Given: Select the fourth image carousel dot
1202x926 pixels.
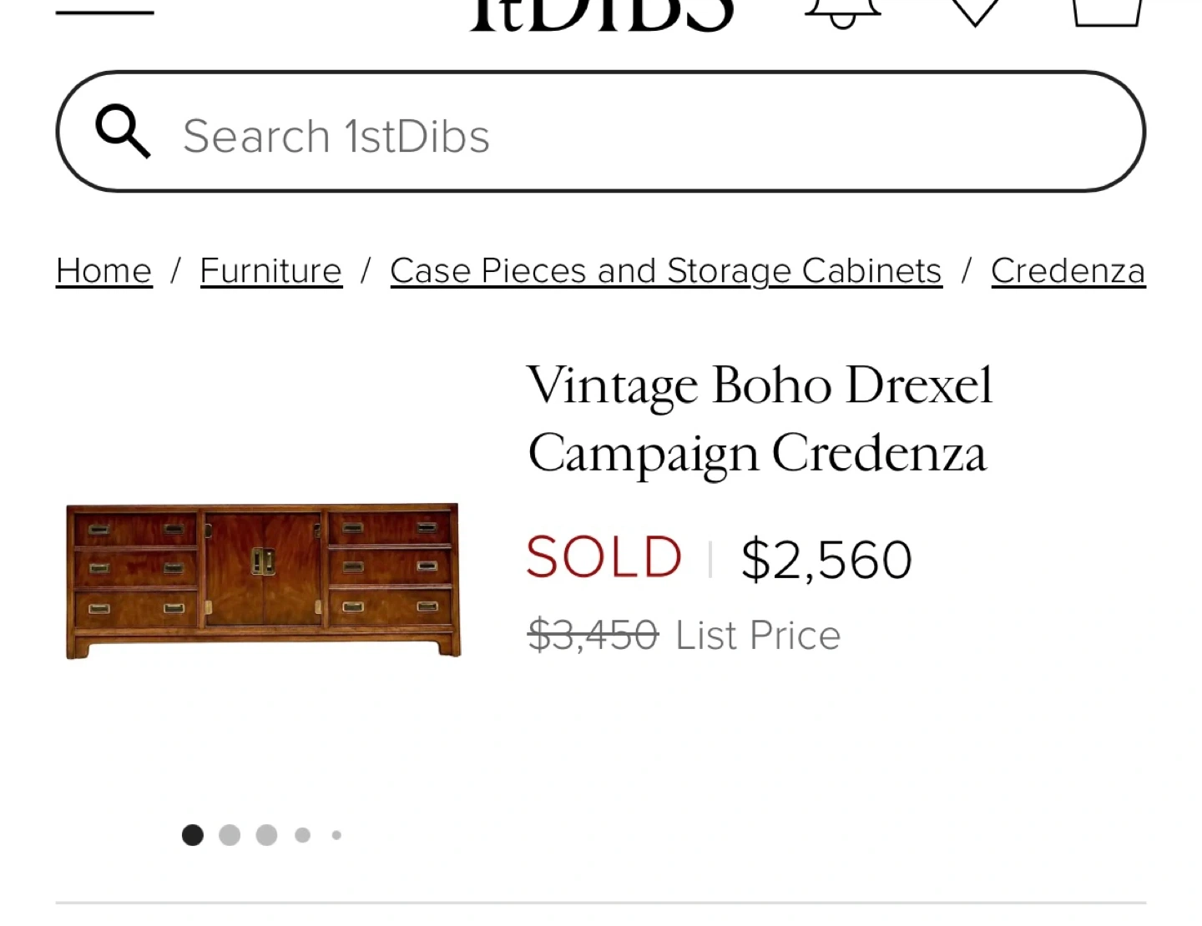Looking at the screenshot, I should click(303, 835).
